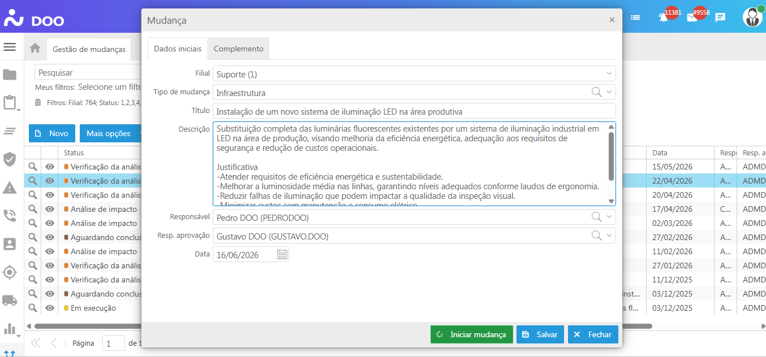
Task: Click the description scroll up arrow
Action: coord(611,127)
